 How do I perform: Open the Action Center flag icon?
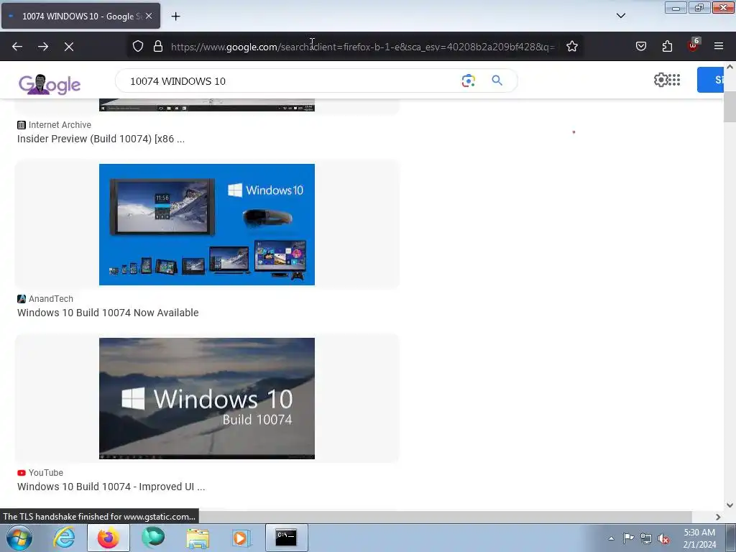click(628, 538)
